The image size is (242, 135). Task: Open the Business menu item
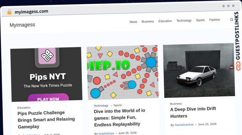point(148,22)
